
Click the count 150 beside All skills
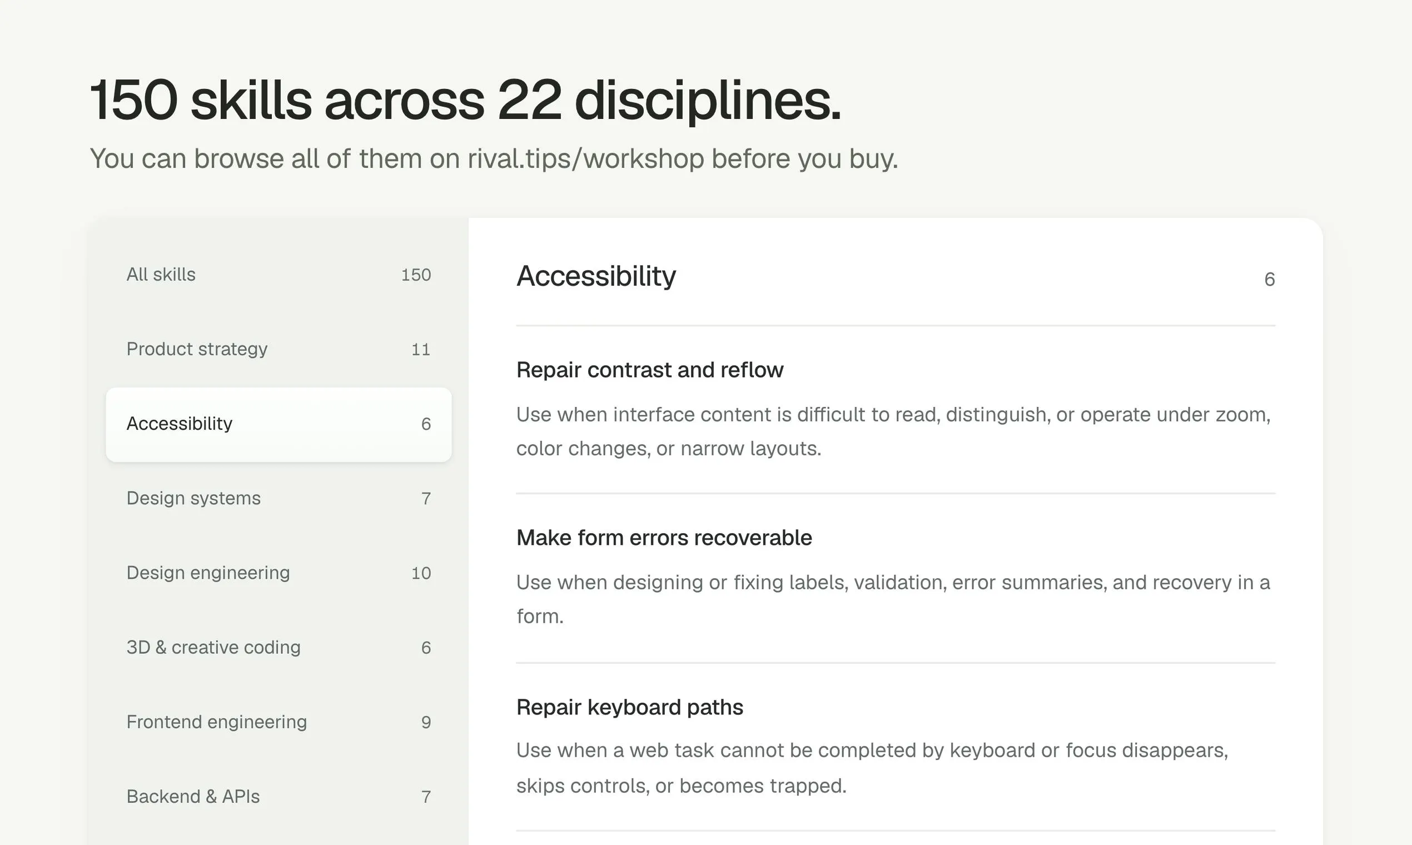coord(416,275)
